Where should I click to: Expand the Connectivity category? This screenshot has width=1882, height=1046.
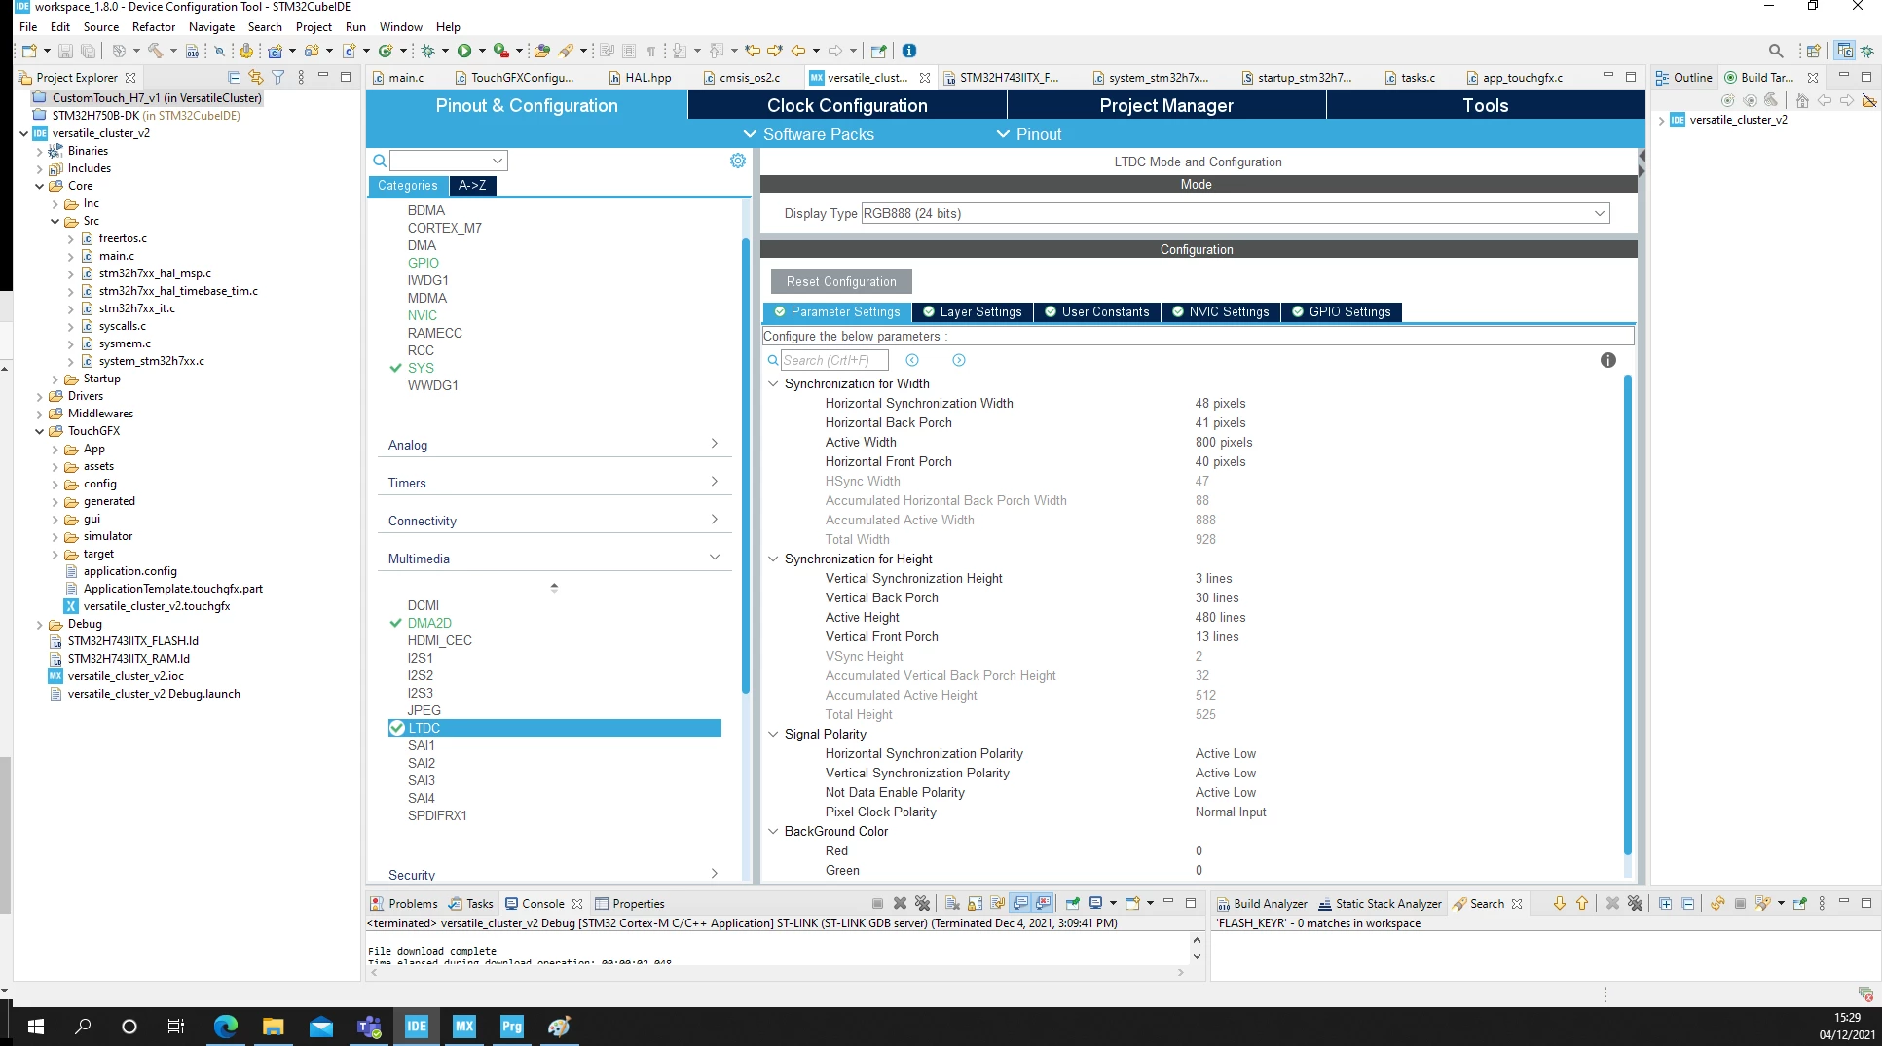click(553, 521)
